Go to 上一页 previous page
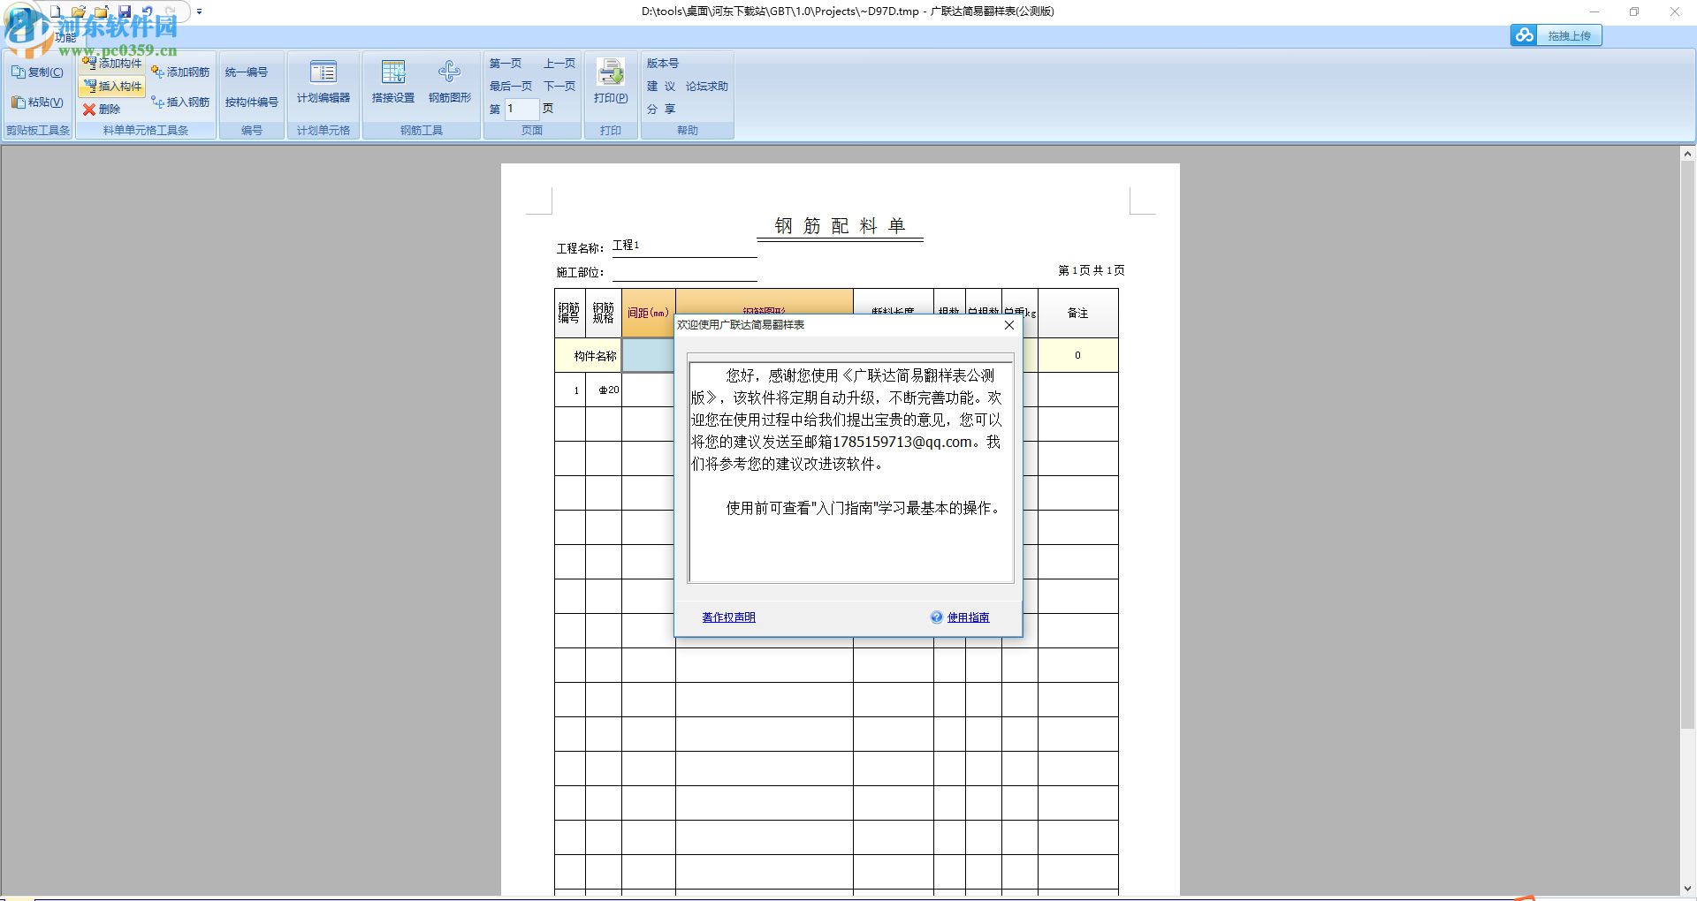 tap(559, 64)
